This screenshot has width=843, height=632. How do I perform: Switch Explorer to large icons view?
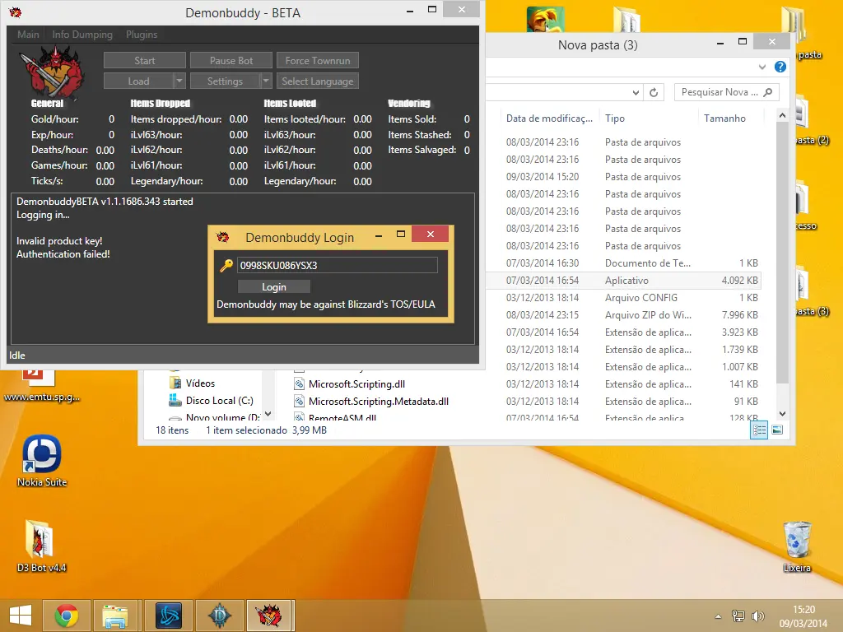pyautogui.click(x=777, y=430)
